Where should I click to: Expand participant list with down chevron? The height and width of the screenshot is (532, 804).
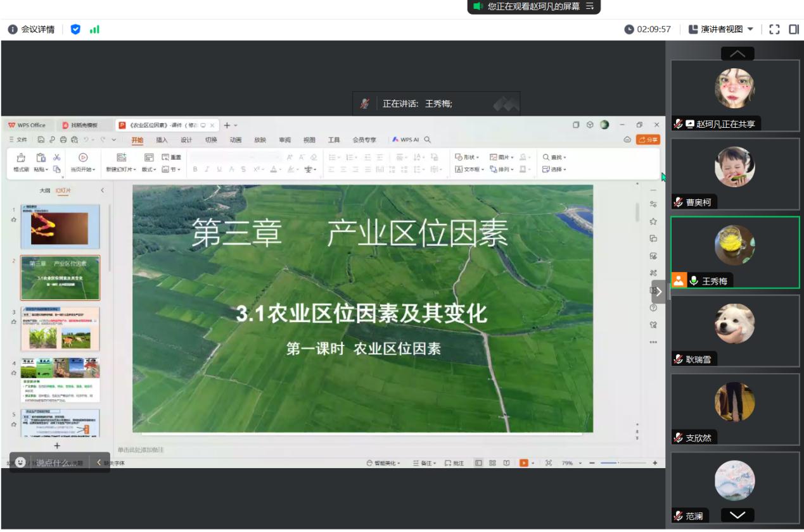737,515
